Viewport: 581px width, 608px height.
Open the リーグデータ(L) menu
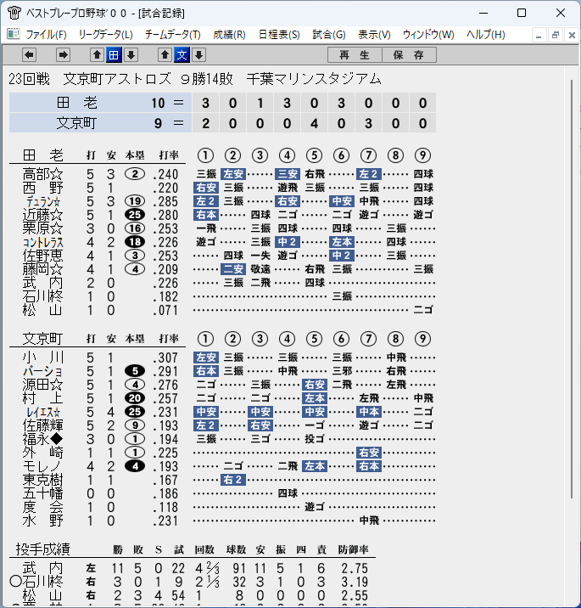pyautogui.click(x=105, y=35)
